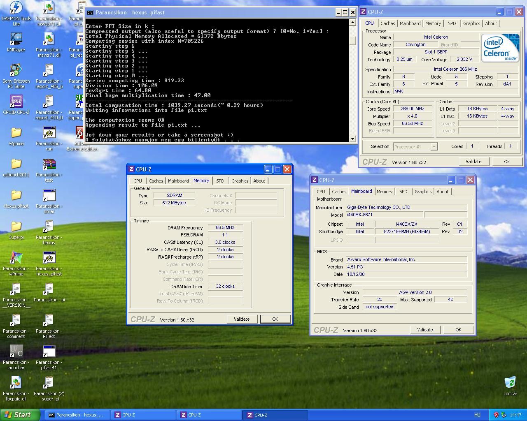Open Parancsikon - wPrime shortcut icon

click(16, 257)
